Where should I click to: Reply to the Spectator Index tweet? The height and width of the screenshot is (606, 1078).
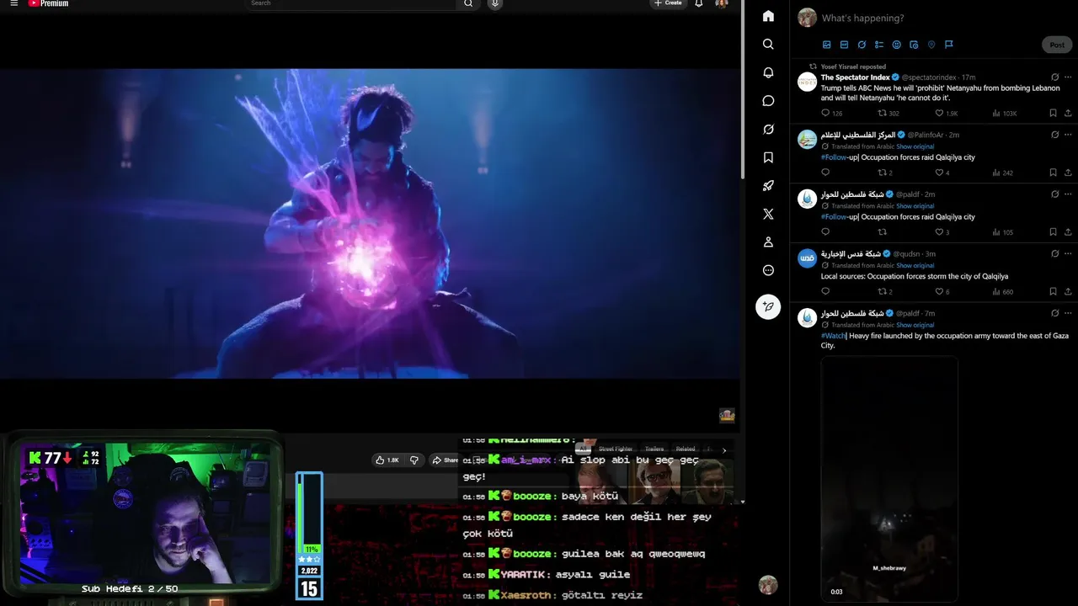(x=825, y=113)
